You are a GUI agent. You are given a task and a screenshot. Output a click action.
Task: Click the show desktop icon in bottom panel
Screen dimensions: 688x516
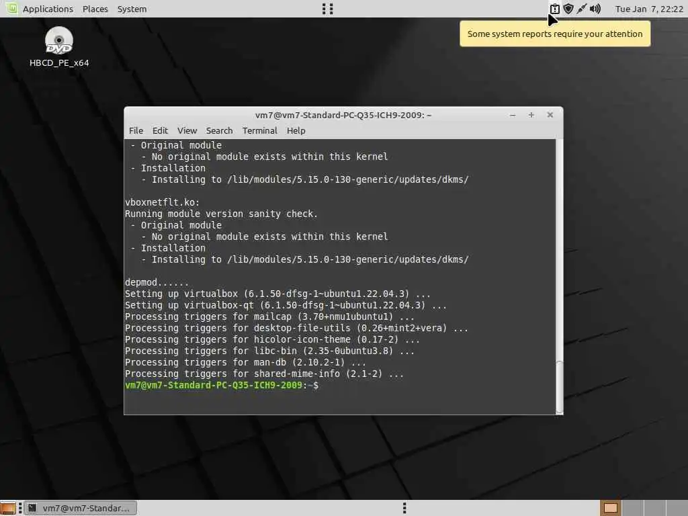tap(8, 508)
